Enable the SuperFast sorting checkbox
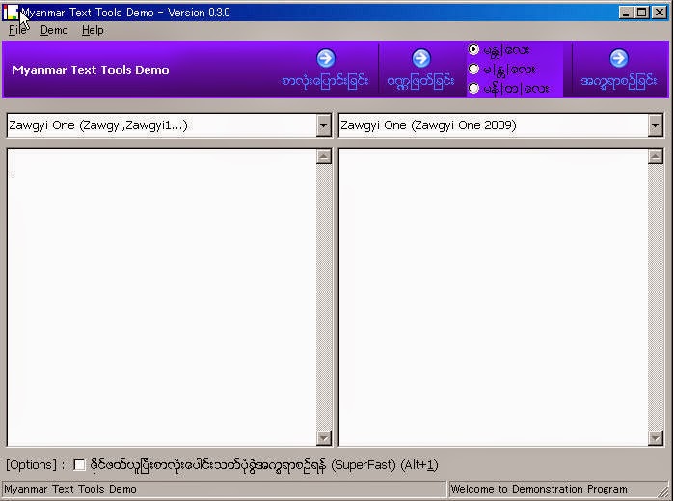This screenshot has height=501, width=674. pyautogui.click(x=79, y=465)
